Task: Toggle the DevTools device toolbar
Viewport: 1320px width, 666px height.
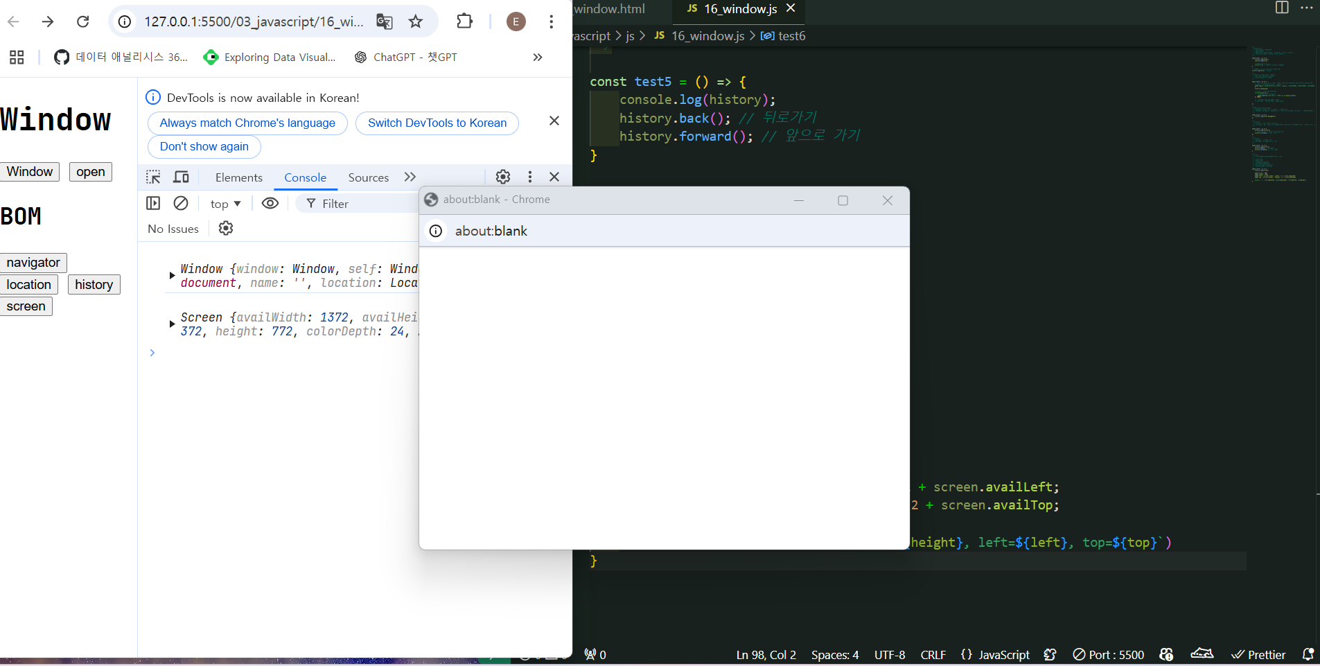Action: click(x=181, y=177)
